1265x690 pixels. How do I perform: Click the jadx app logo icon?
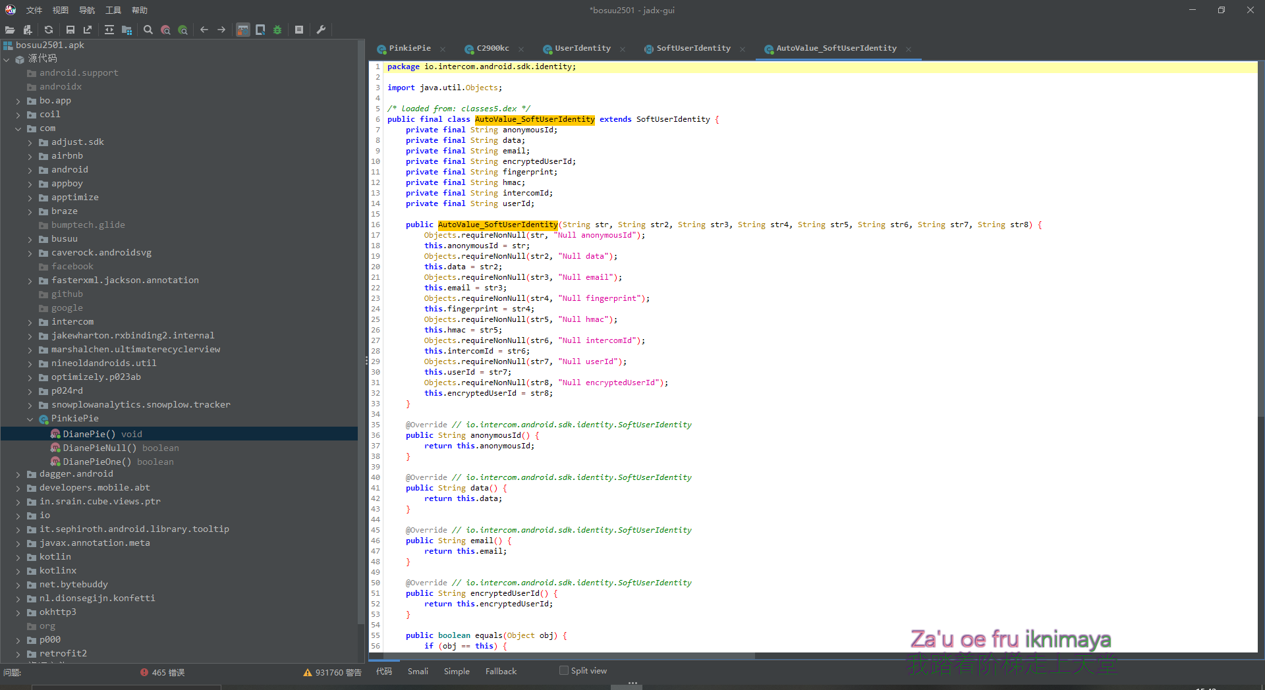11,10
